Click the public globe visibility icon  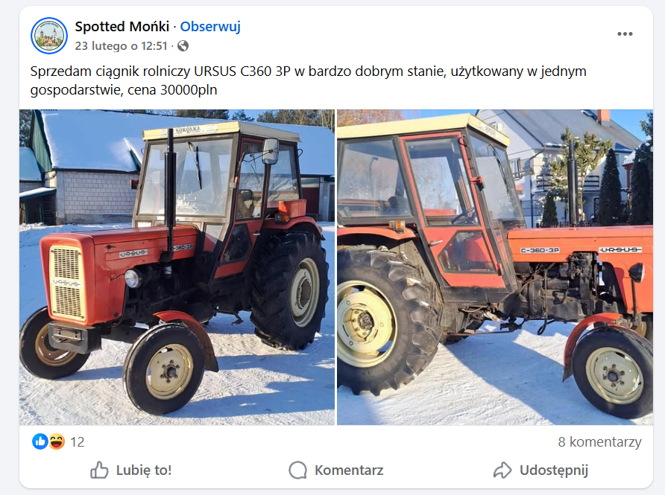[183, 45]
